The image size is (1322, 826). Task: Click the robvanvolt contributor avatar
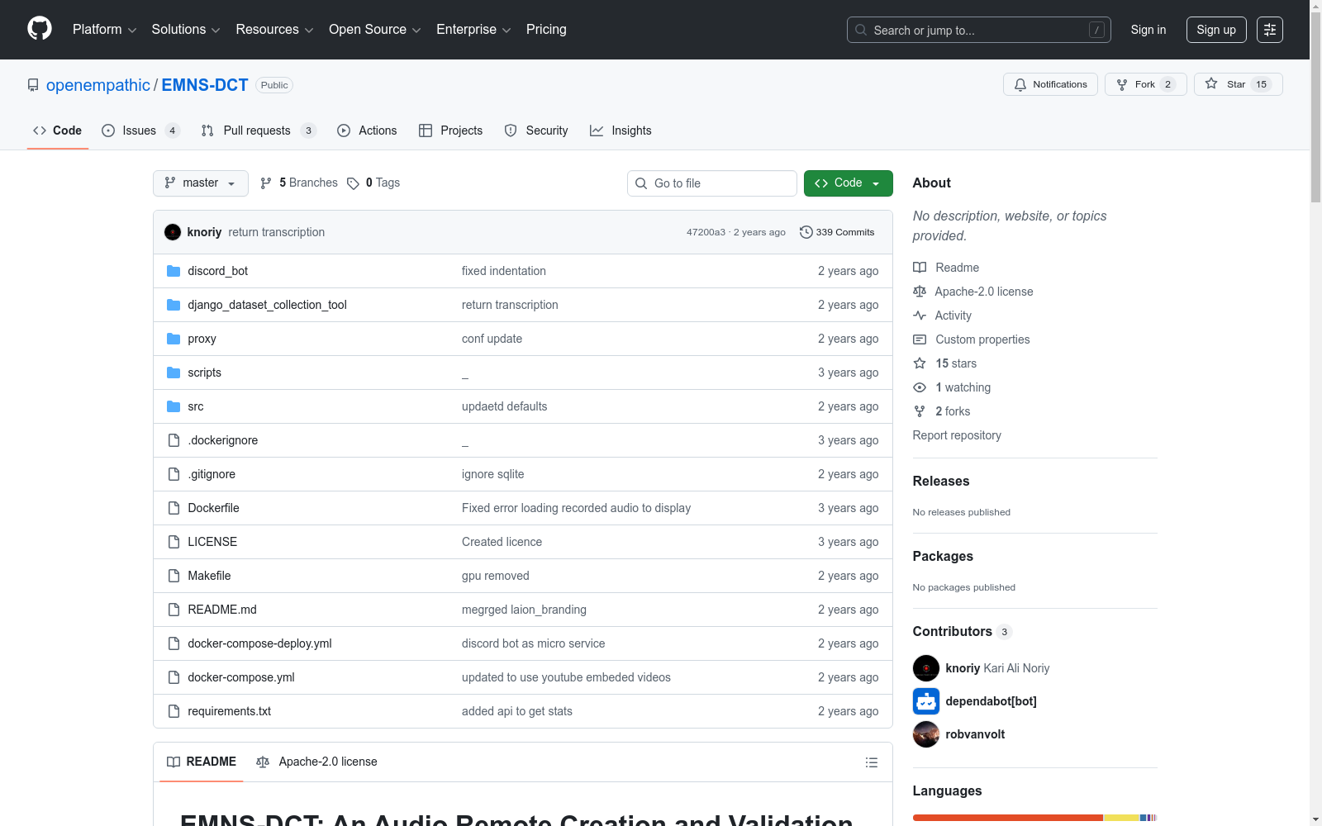click(926, 734)
